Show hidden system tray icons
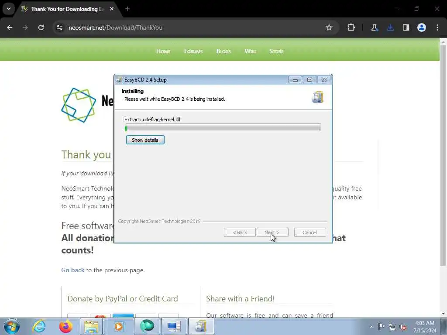This screenshot has height=335, width=447. pyautogui.click(x=371, y=327)
